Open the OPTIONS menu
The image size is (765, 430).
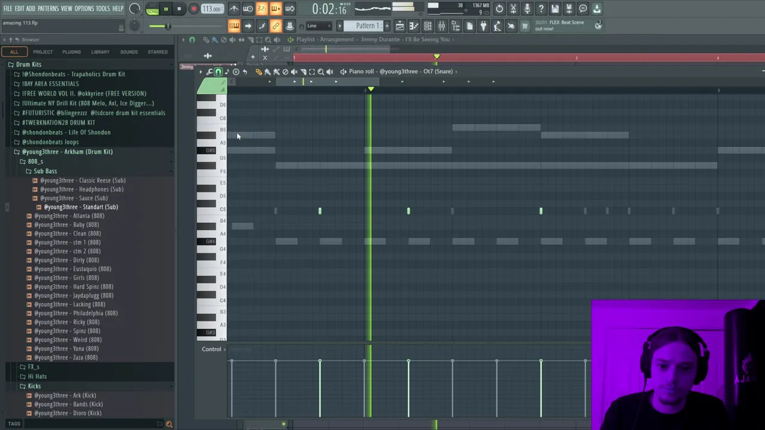pos(84,8)
